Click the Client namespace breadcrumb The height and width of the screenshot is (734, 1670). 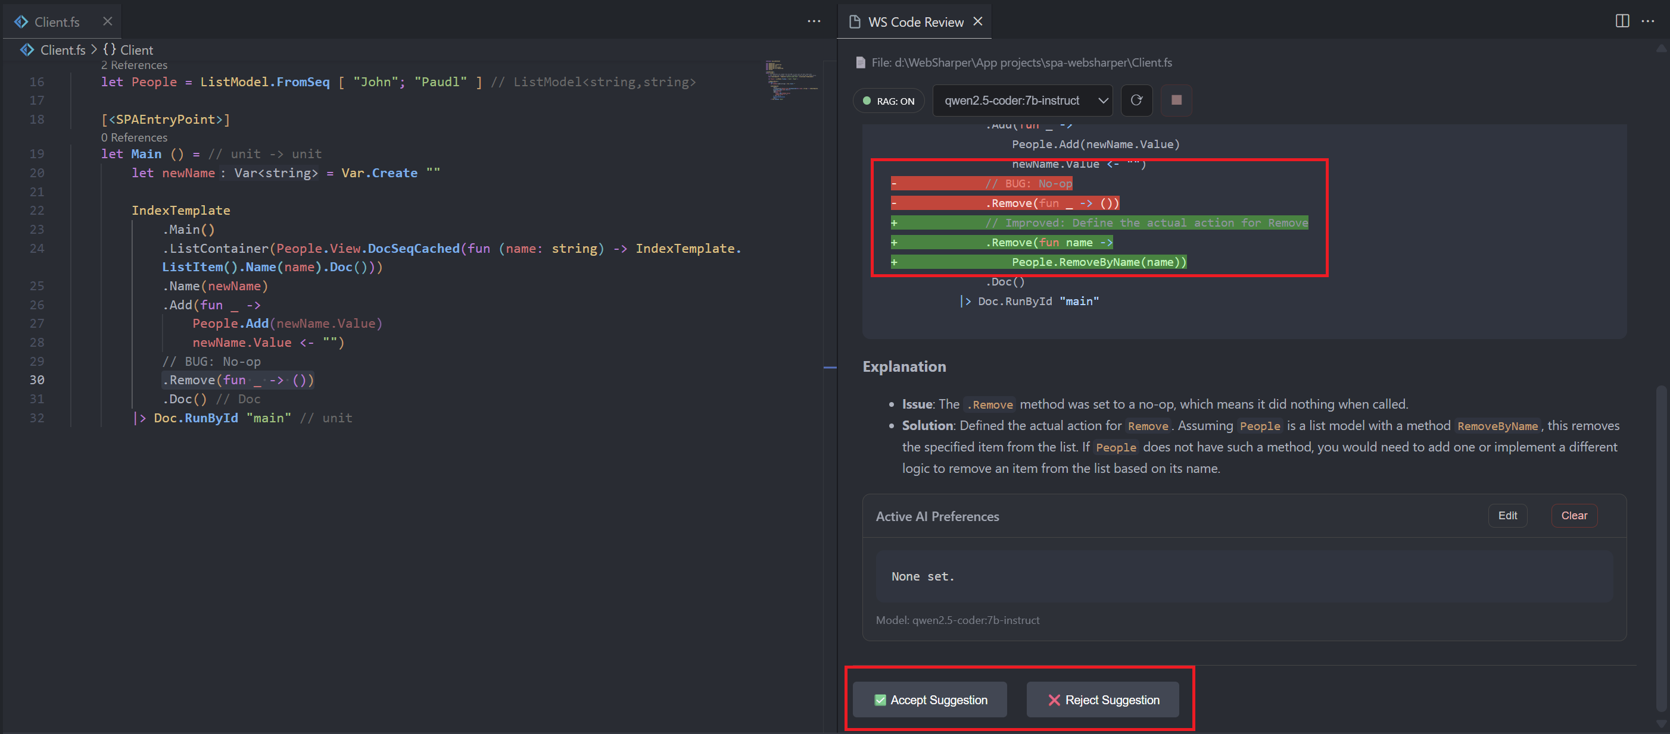coord(129,50)
